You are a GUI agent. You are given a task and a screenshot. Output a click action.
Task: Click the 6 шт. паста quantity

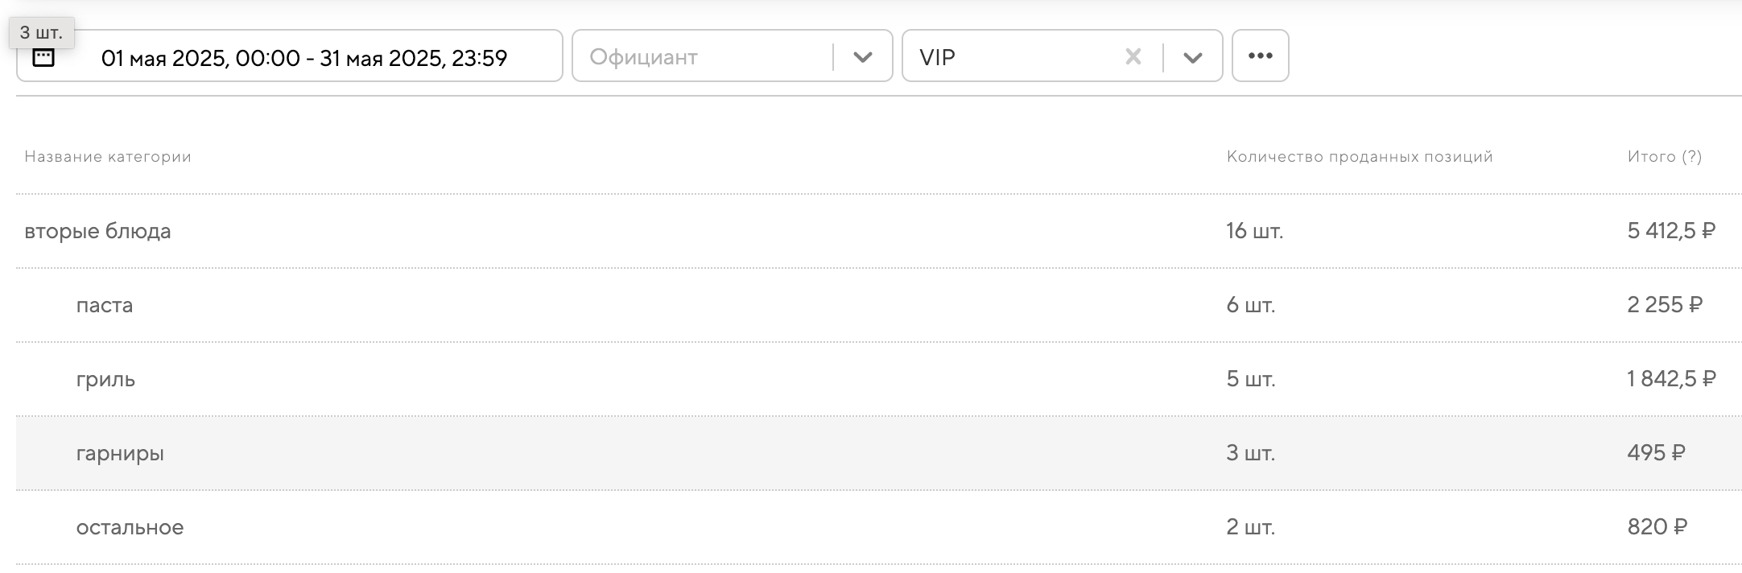pos(1250,306)
